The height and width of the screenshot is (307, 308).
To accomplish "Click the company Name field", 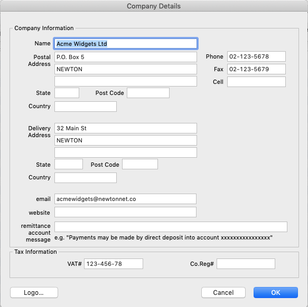I will pyautogui.click(x=126, y=44).
